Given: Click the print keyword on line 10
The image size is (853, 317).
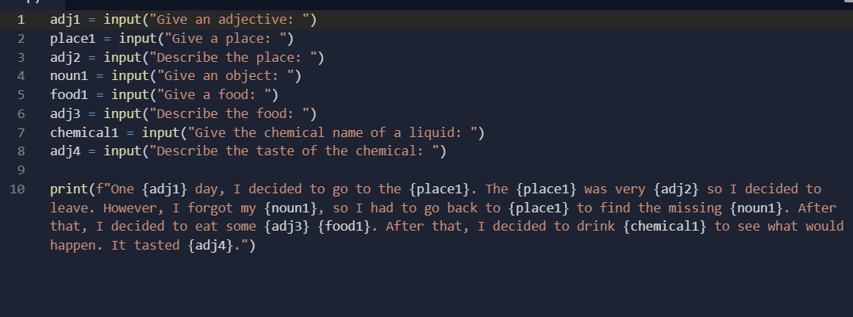Looking at the screenshot, I should click(x=69, y=189).
